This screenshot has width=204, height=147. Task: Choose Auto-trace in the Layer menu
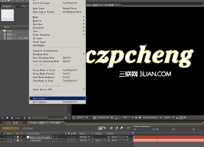pyautogui.click(x=58, y=98)
